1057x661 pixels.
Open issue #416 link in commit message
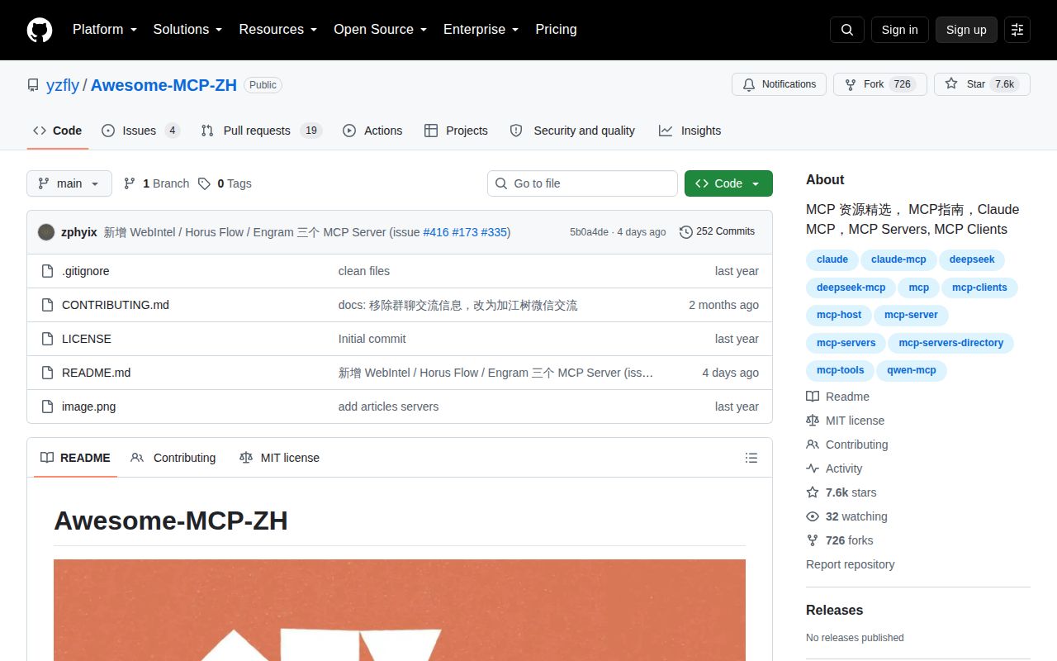(436, 232)
